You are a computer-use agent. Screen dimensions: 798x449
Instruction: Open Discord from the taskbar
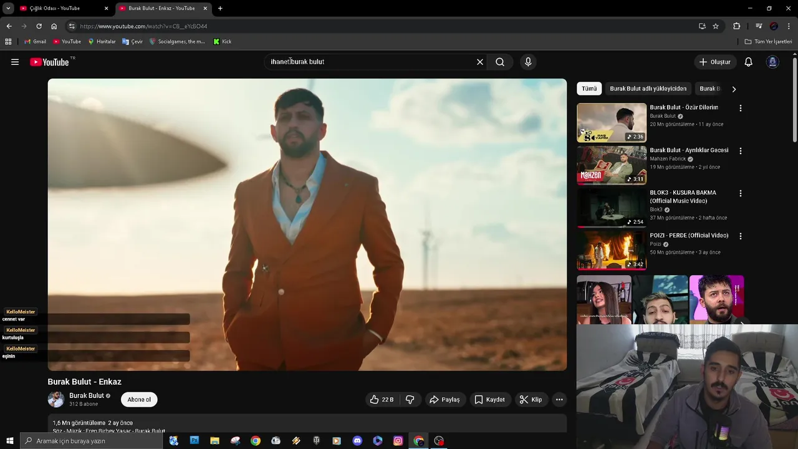[x=357, y=441]
